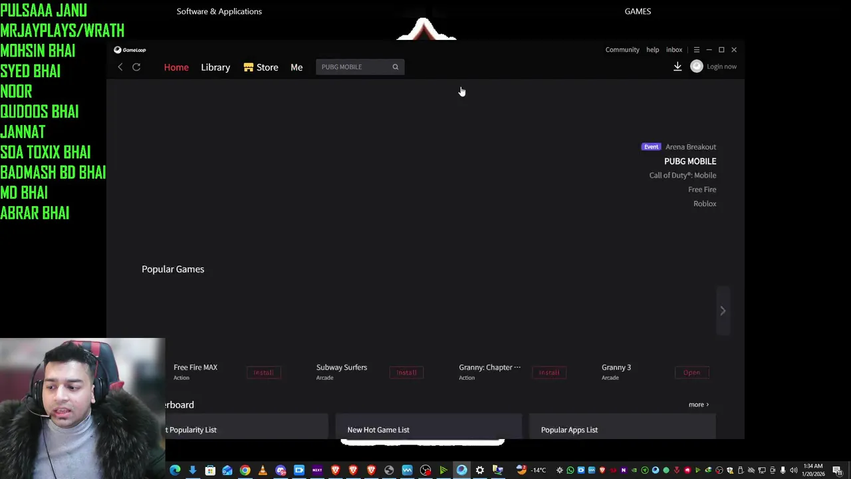
Task: Select Roblox in banner list
Action: [x=705, y=204]
